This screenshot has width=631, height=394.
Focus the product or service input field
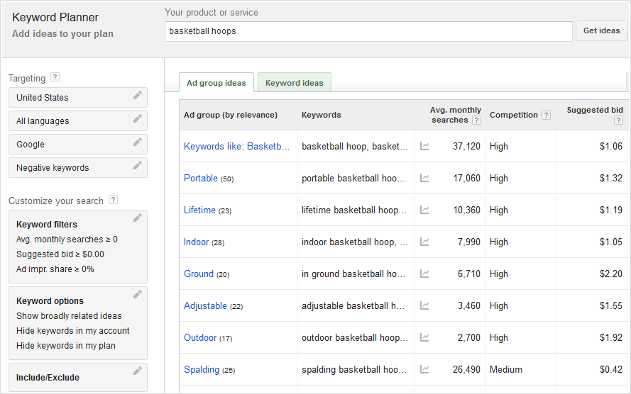click(x=368, y=31)
